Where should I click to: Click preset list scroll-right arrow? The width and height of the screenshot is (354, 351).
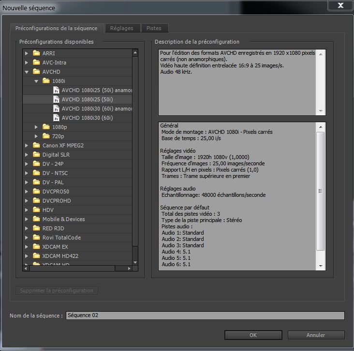[x=129, y=269]
